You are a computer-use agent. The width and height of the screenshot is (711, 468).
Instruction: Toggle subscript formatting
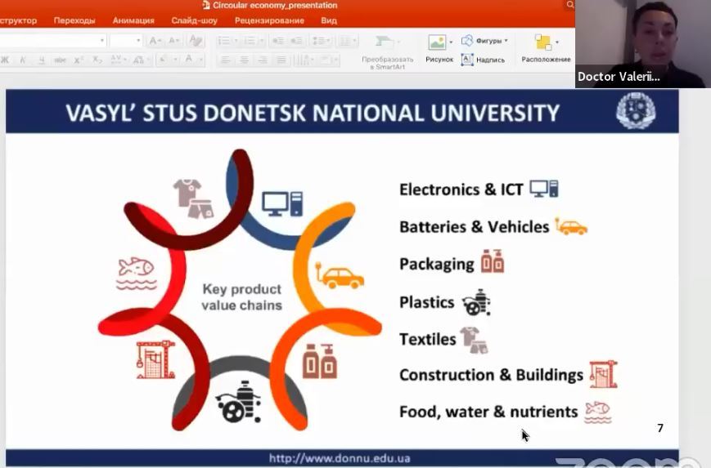point(97,60)
